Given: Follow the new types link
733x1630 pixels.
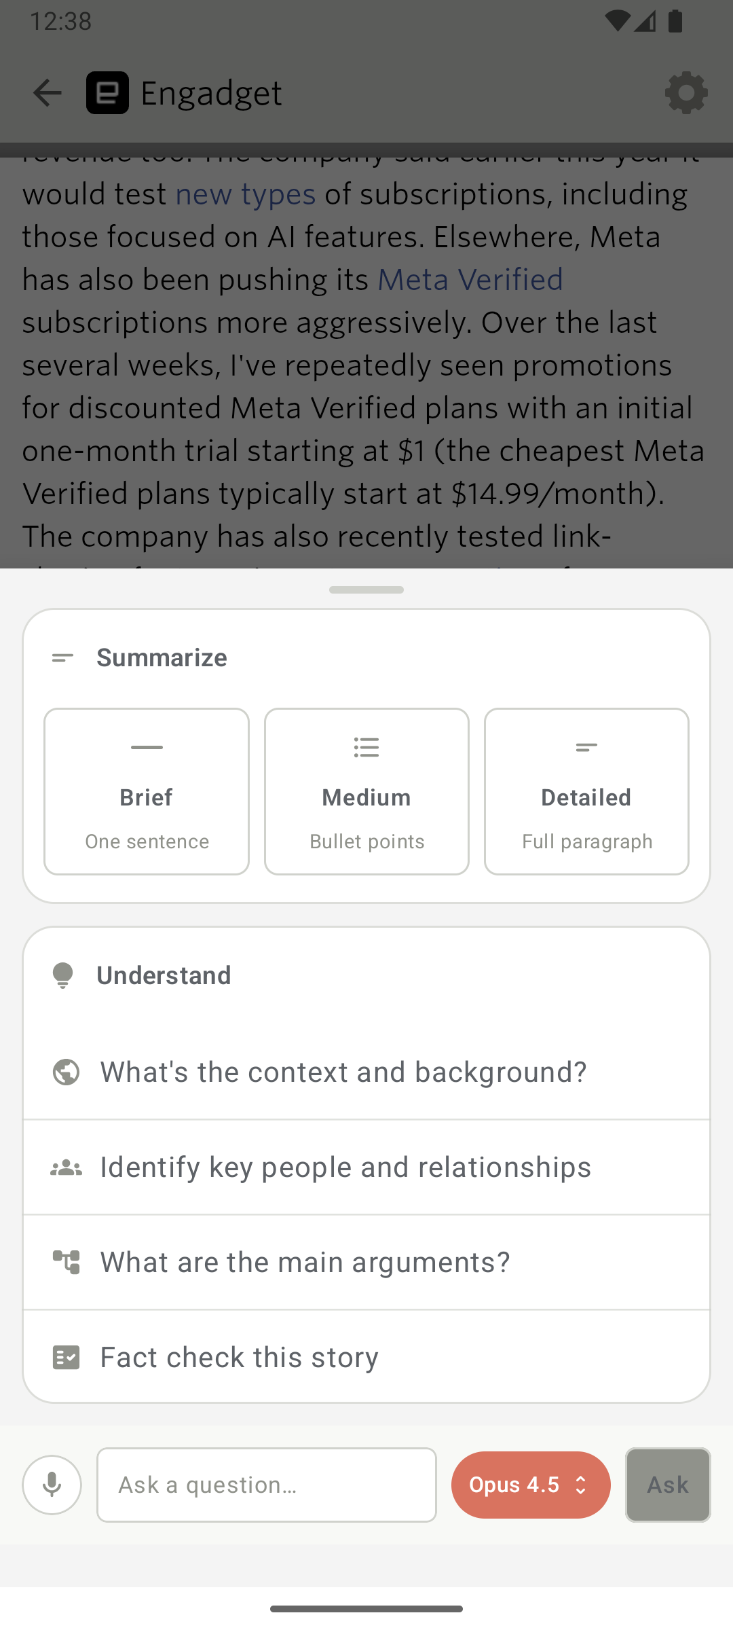Looking at the screenshot, I should point(245,194).
